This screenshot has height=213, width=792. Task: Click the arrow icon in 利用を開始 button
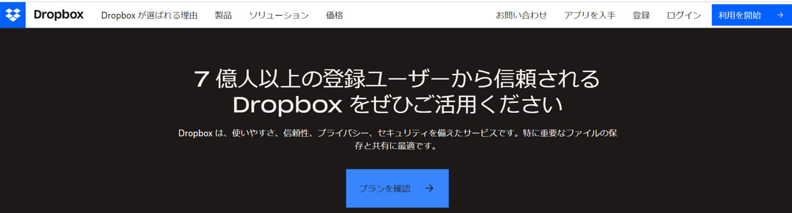click(780, 15)
